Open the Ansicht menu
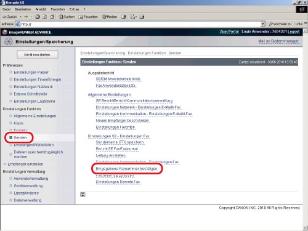This screenshot has width=308, height=231. pos(41,9)
